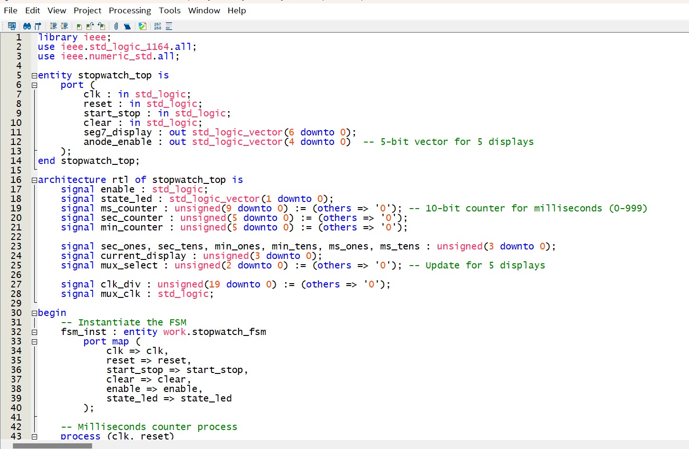Click the green check compile icon
The image size is (689, 449).
pyautogui.click(x=143, y=26)
